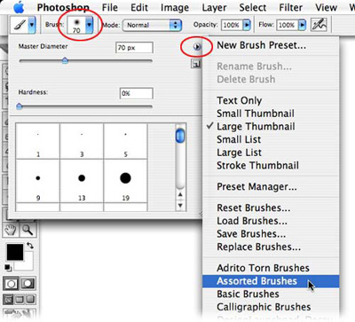Switch to Standard Mode editing
This screenshot has width=355, height=322.
coord(12,284)
